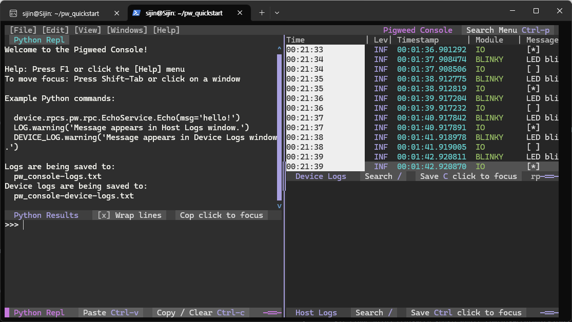Click command prompt icon on first tab
Screen dimensions: 572x322
[13, 13]
